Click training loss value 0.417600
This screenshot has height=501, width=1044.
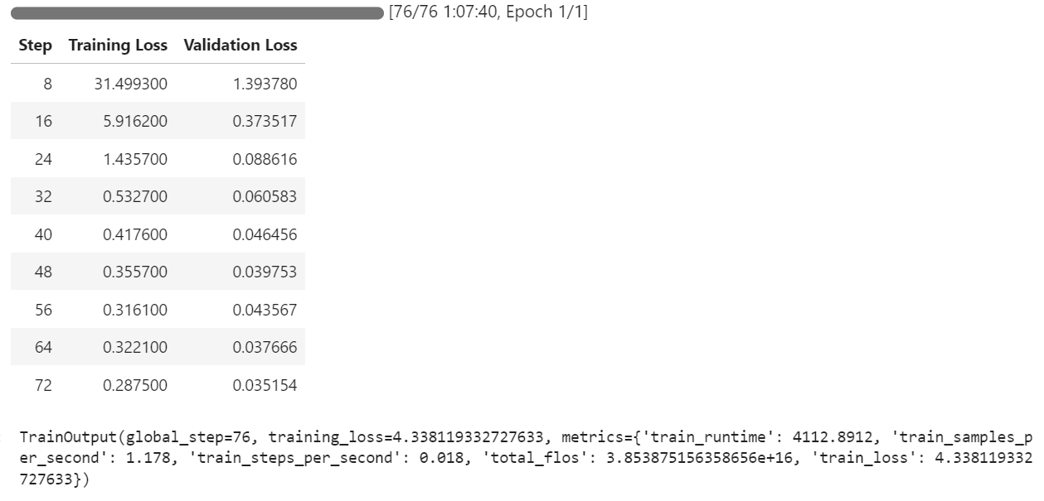[x=135, y=234]
